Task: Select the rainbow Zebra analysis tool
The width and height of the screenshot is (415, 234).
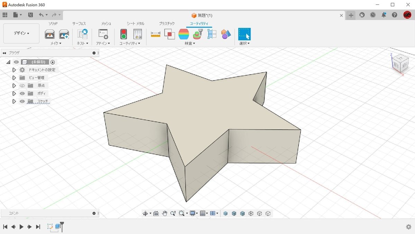Action: (x=184, y=34)
